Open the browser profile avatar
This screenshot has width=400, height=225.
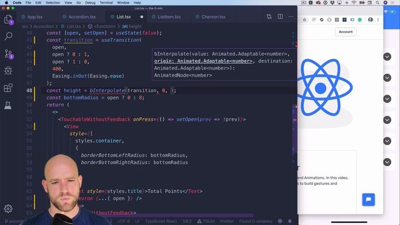coord(371,19)
